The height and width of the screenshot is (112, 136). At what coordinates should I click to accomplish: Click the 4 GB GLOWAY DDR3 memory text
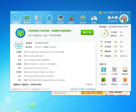click(x=37, y=60)
